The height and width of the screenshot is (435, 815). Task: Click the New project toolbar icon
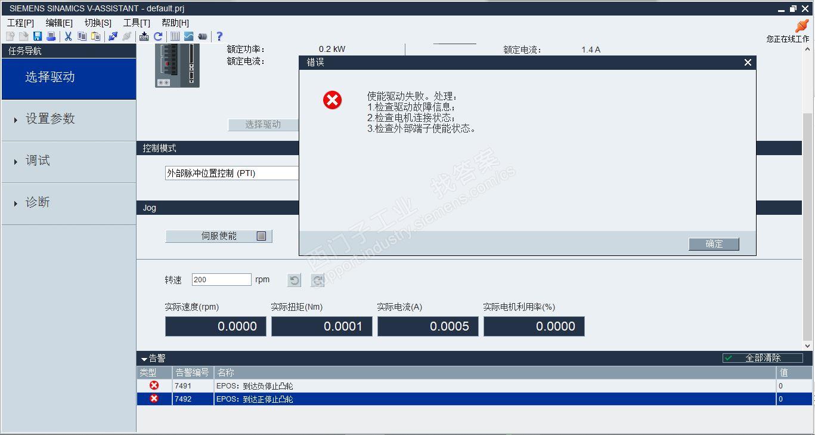tap(10, 36)
